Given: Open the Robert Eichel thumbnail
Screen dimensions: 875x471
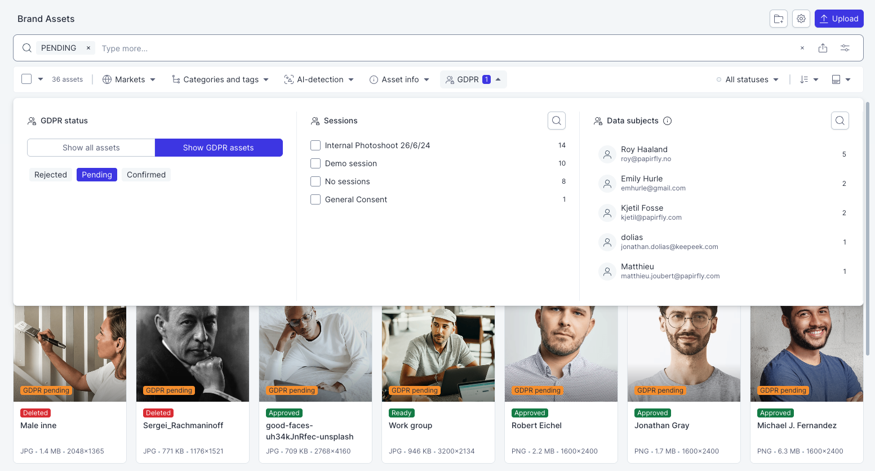Looking at the screenshot, I should pyautogui.click(x=561, y=354).
